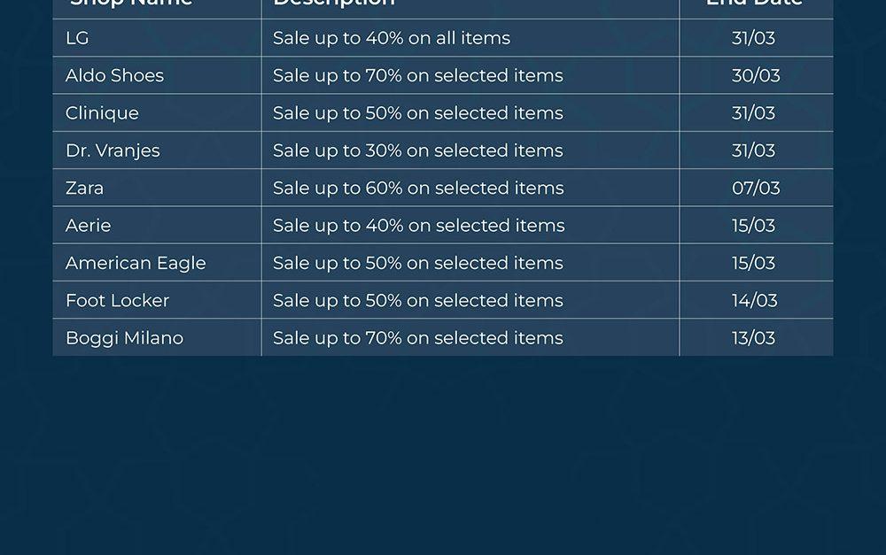Select the Aldo Shoes 70% sale description
The image size is (886, 555).
click(418, 75)
